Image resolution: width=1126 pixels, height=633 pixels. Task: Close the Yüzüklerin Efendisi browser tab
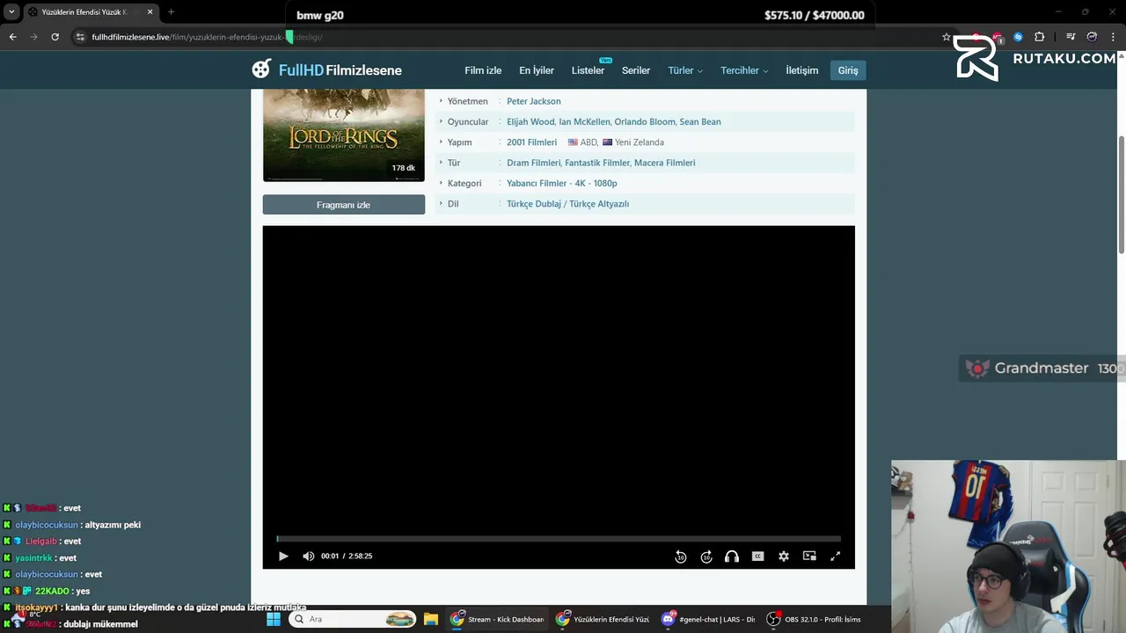coord(150,12)
